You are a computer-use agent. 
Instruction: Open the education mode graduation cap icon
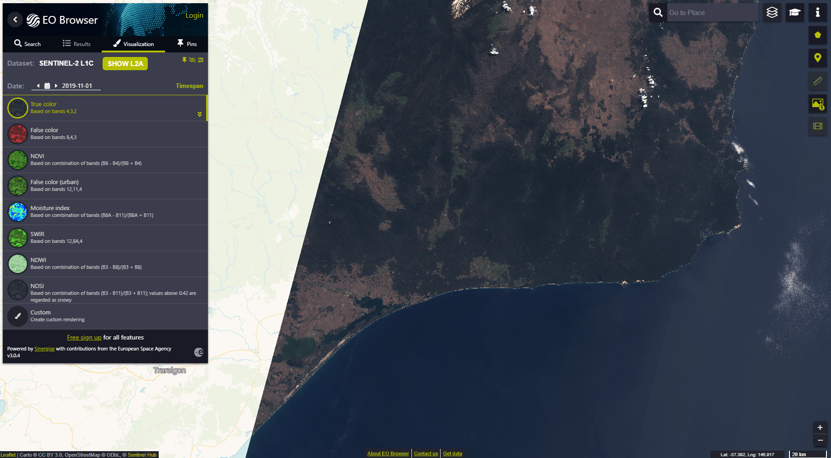(795, 13)
